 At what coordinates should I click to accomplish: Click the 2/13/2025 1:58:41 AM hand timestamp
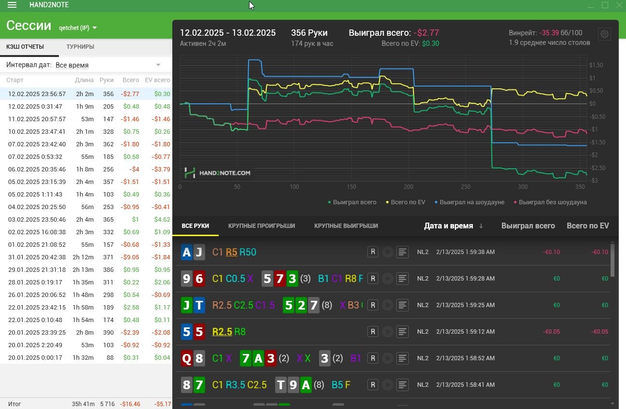point(465,384)
